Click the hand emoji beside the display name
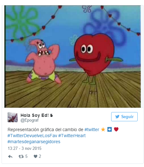144x167 pixels. click(x=51, y=115)
